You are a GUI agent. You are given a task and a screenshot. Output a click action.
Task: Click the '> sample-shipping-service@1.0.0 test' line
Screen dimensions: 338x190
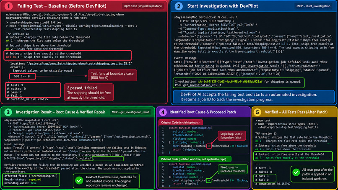[34, 22]
